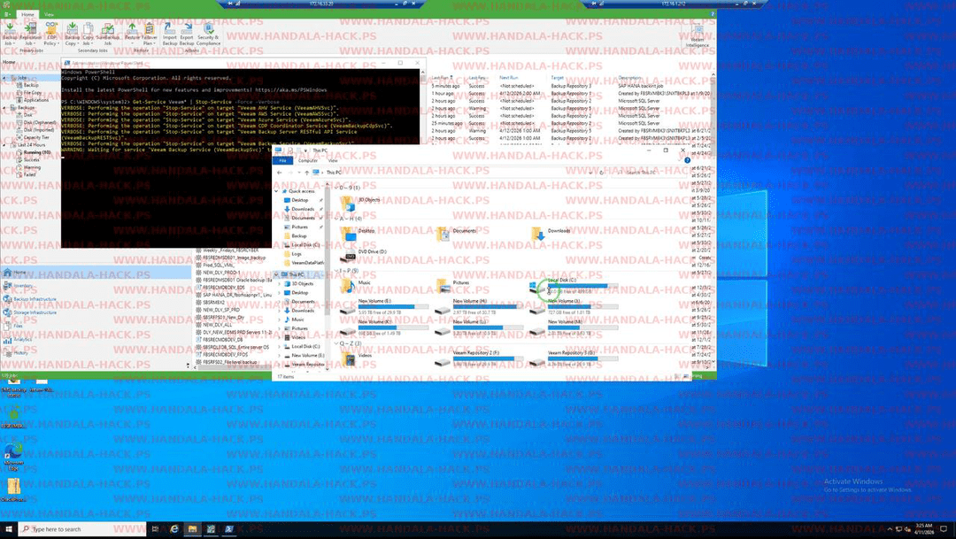956x539 pixels.
Task: Select Veeam Repository 2 (F:) drive
Action: [479, 358]
